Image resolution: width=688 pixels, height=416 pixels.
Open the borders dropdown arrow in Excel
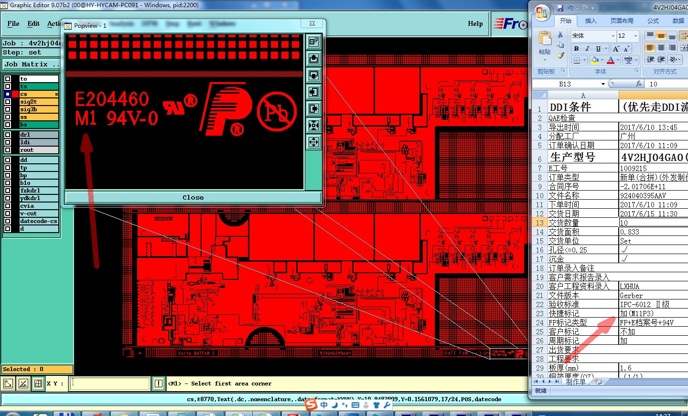[x=585, y=60]
